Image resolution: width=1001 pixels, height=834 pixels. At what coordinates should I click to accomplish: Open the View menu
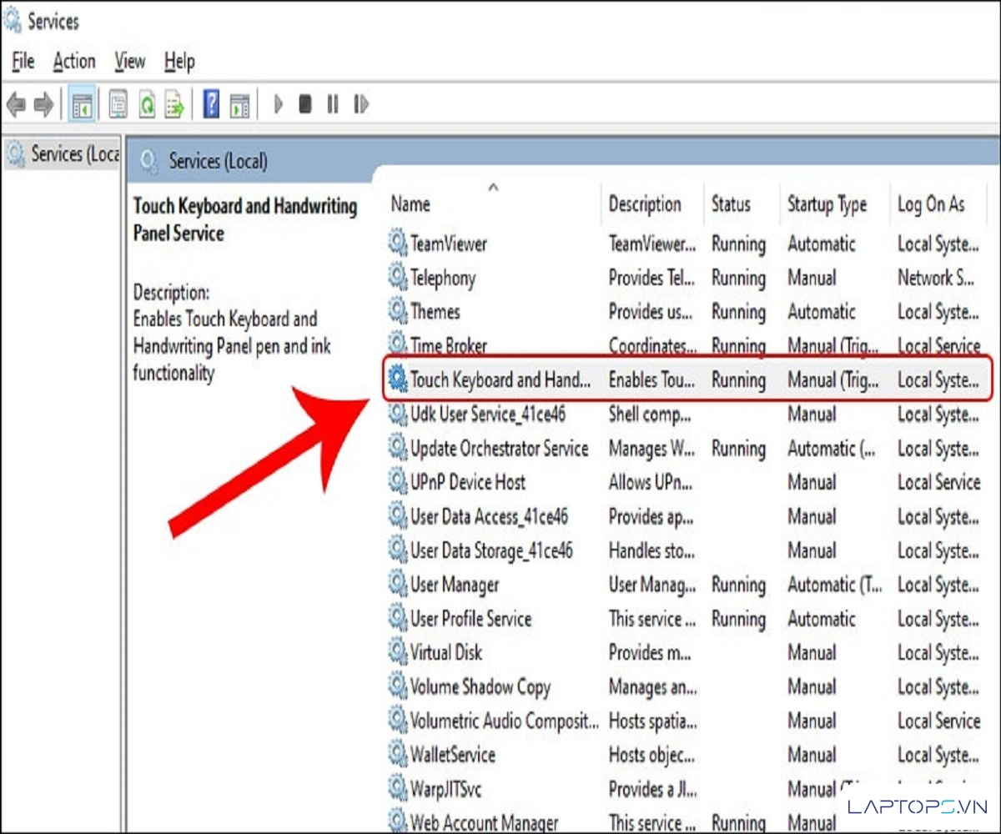pos(129,61)
